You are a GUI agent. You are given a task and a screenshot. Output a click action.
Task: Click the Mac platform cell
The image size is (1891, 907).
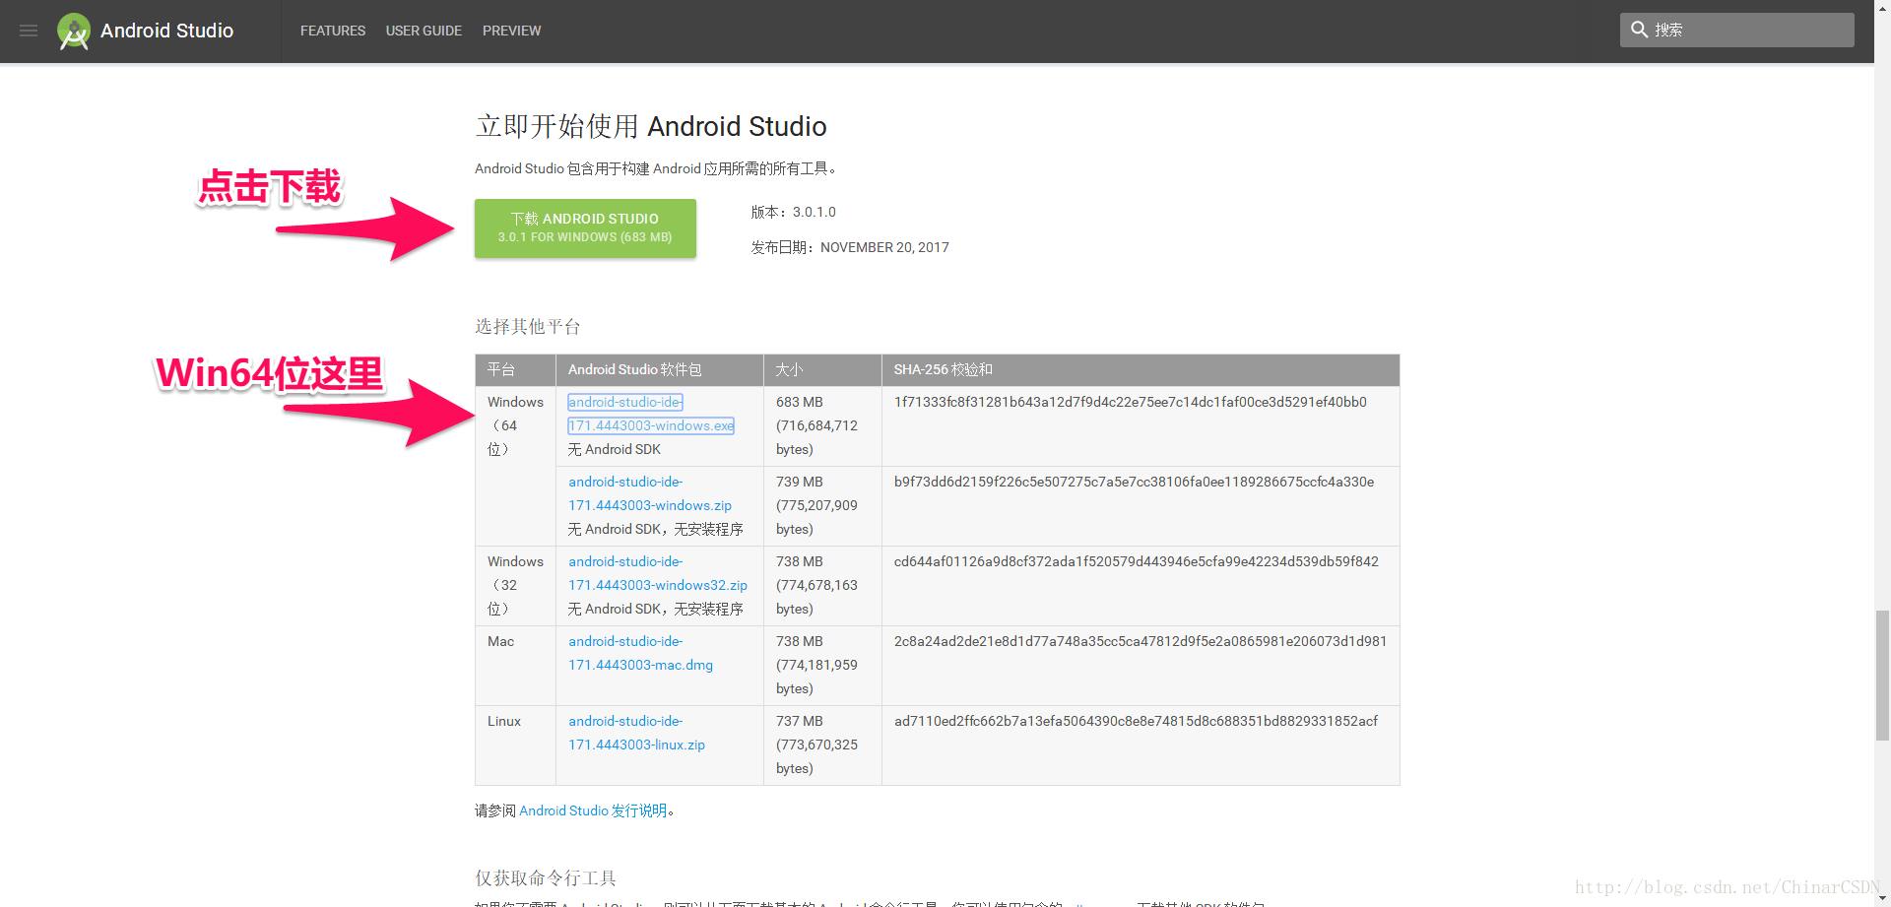[515, 665]
